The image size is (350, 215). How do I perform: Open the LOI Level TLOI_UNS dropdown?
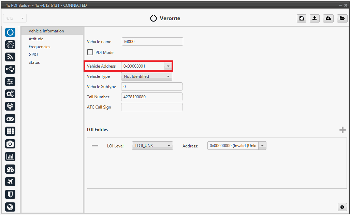[x=169, y=146]
